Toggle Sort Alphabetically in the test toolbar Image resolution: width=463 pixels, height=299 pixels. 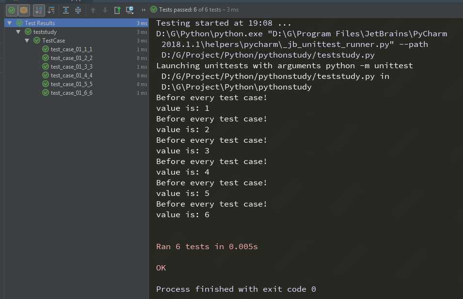[x=39, y=10]
